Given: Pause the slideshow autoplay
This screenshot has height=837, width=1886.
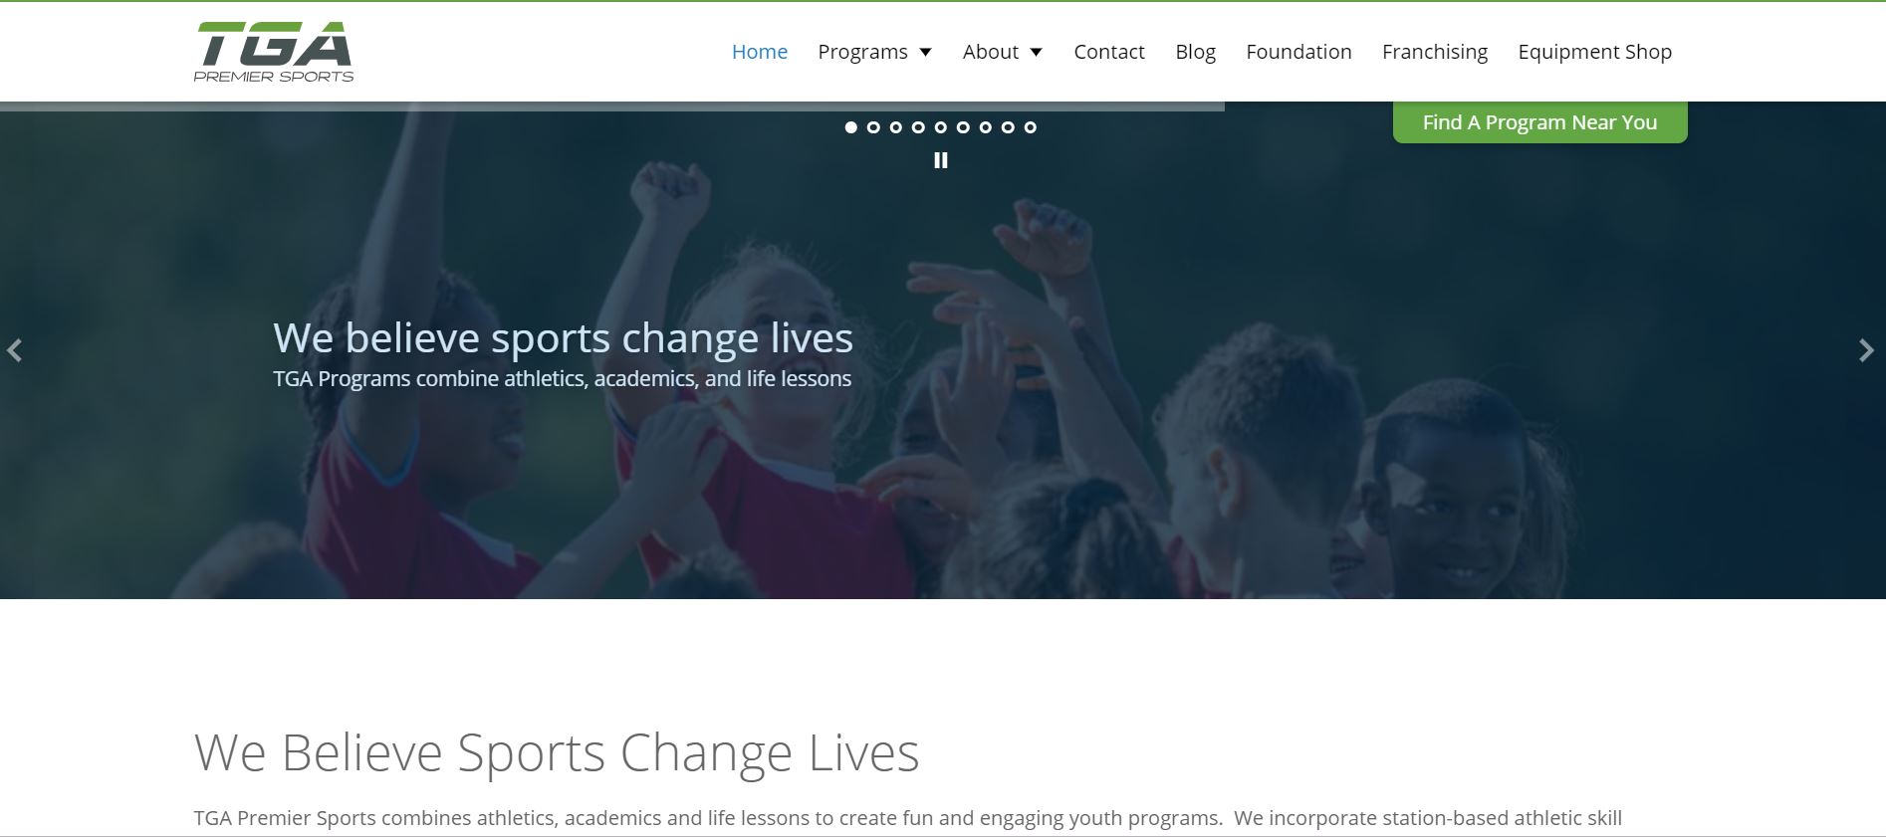Looking at the screenshot, I should tap(941, 160).
